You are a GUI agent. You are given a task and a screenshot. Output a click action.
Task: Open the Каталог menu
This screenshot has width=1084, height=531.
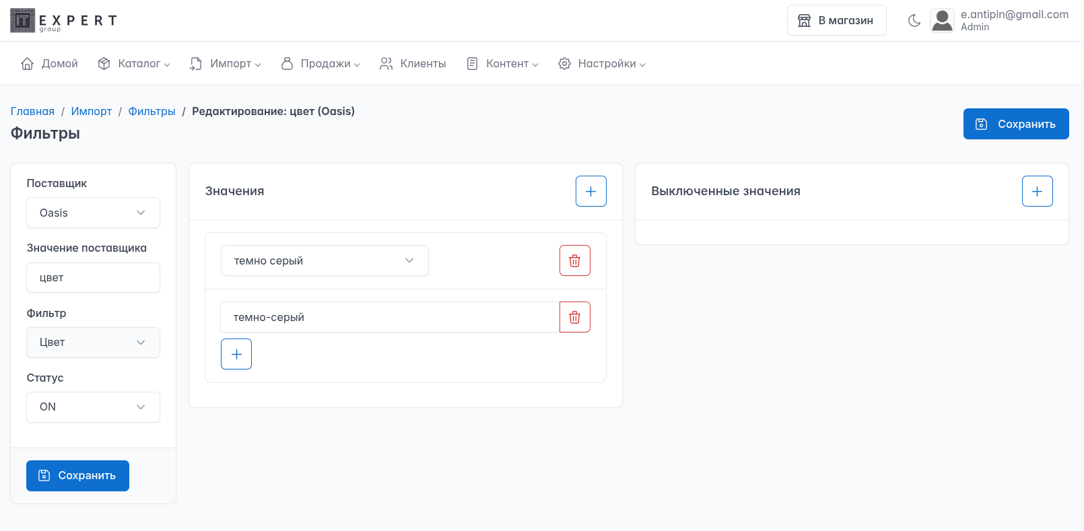point(134,63)
